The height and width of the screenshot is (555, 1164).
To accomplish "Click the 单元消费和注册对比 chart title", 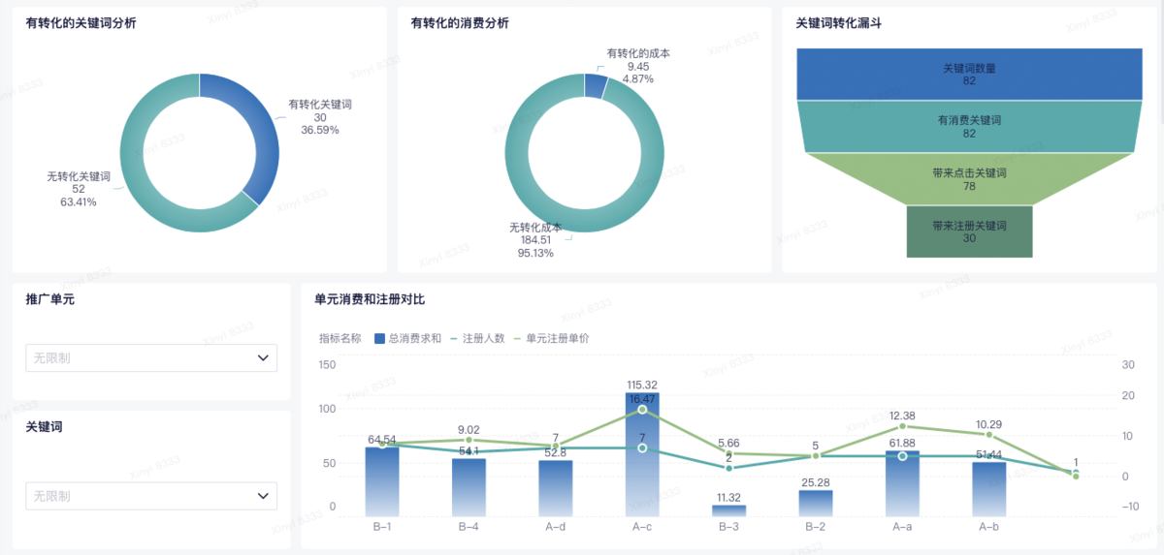I will (370, 299).
